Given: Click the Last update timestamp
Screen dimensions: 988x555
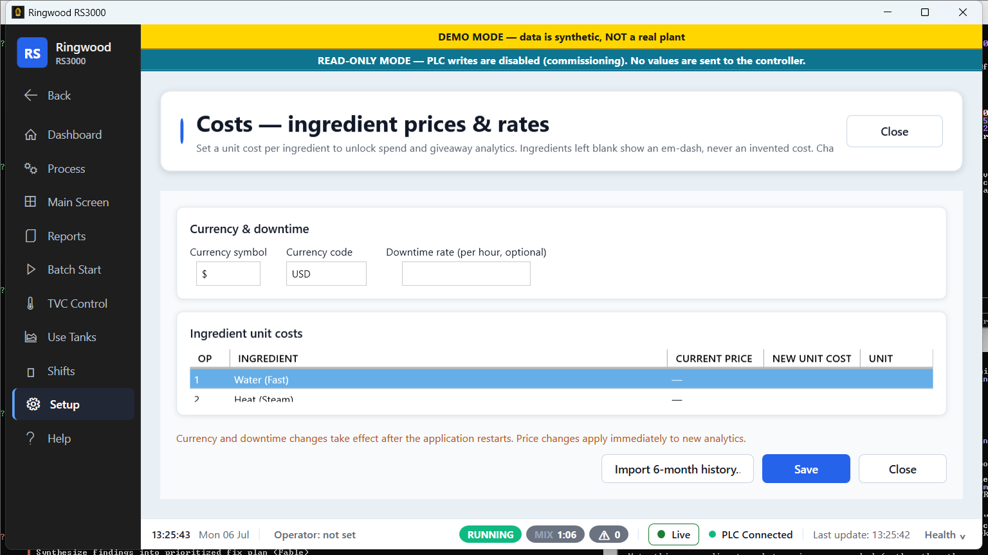Looking at the screenshot, I should click(x=861, y=534).
